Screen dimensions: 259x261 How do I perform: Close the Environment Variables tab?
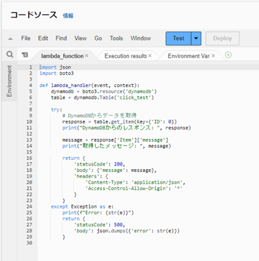213,56
